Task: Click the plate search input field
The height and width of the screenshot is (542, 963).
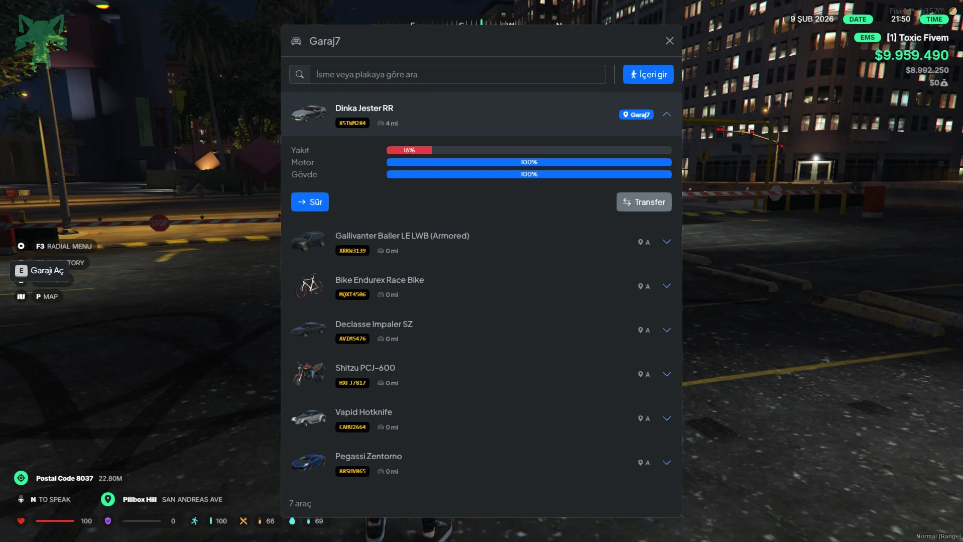Action: (x=458, y=74)
